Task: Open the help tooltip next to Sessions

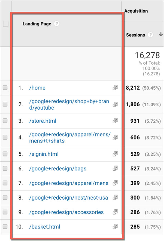Action: [150, 35]
